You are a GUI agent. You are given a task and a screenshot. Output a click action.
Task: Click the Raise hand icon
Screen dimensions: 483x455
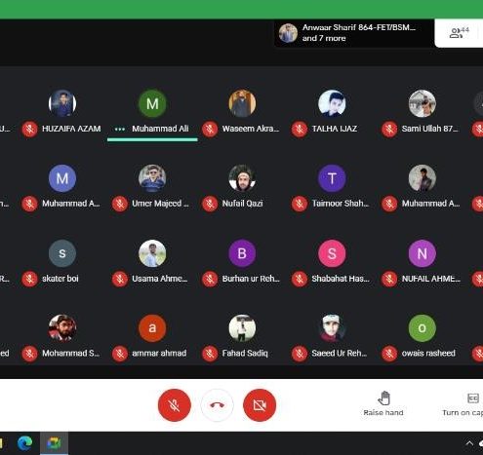tap(384, 398)
